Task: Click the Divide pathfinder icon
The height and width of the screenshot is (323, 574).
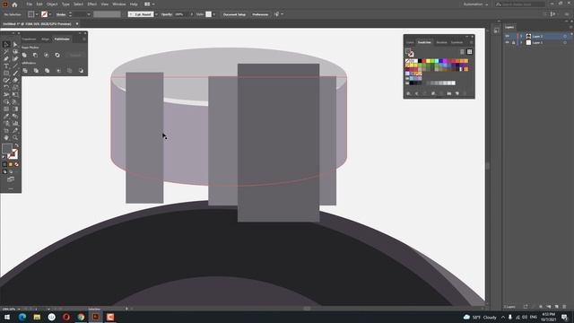Action: [25, 70]
